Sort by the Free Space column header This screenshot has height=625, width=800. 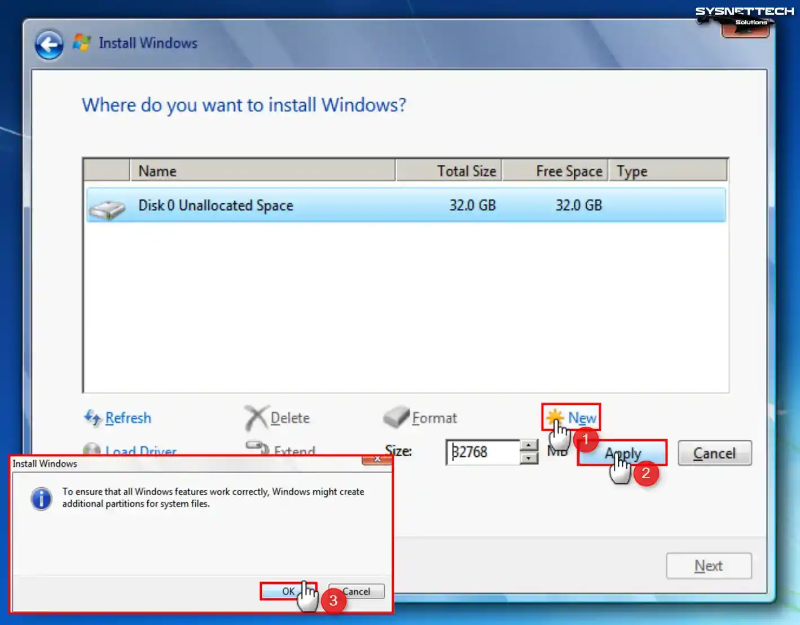coord(555,171)
